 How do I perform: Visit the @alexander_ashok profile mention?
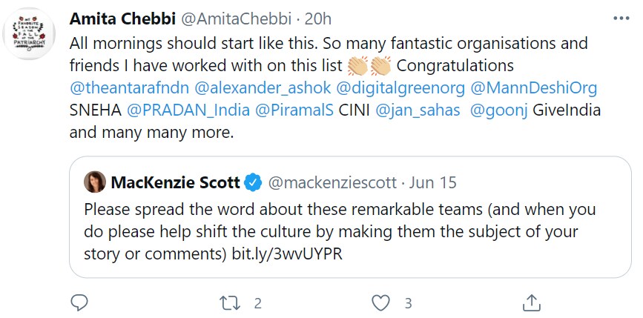point(263,87)
